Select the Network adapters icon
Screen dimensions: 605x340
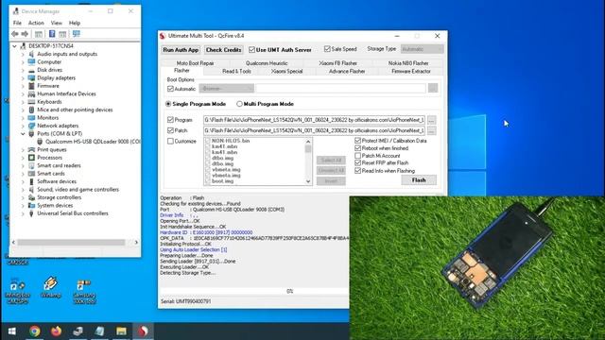pyautogui.click(x=31, y=126)
